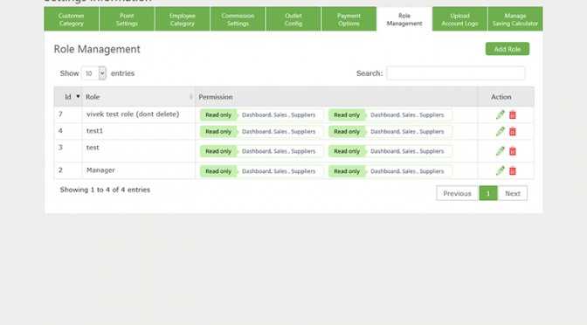Click the trash icon for test1 role
The height and width of the screenshot is (325, 587).
[x=513, y=132]
